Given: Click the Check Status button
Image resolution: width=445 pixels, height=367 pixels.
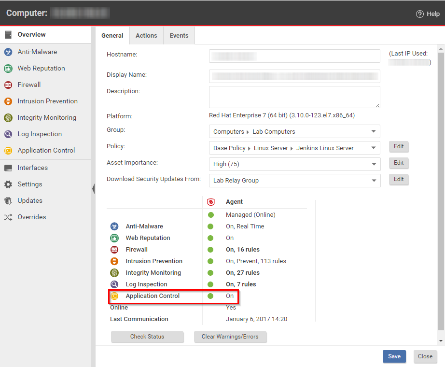Looking at the screenshot, I should coord(147,337).
